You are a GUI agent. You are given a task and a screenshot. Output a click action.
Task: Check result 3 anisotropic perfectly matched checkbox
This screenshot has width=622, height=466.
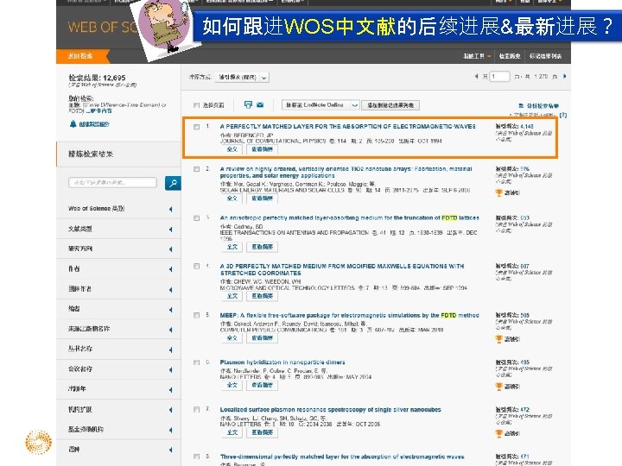[196, 218]
